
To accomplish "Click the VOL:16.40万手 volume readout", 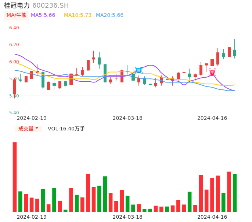I will (66, 129).
